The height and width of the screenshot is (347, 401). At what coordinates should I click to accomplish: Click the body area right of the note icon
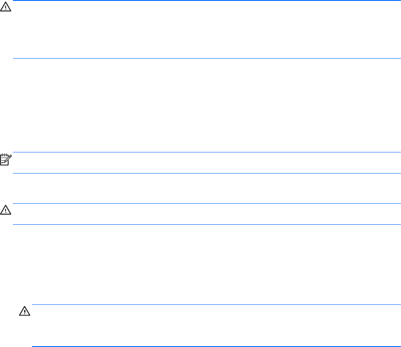click(x=206, y=163)
